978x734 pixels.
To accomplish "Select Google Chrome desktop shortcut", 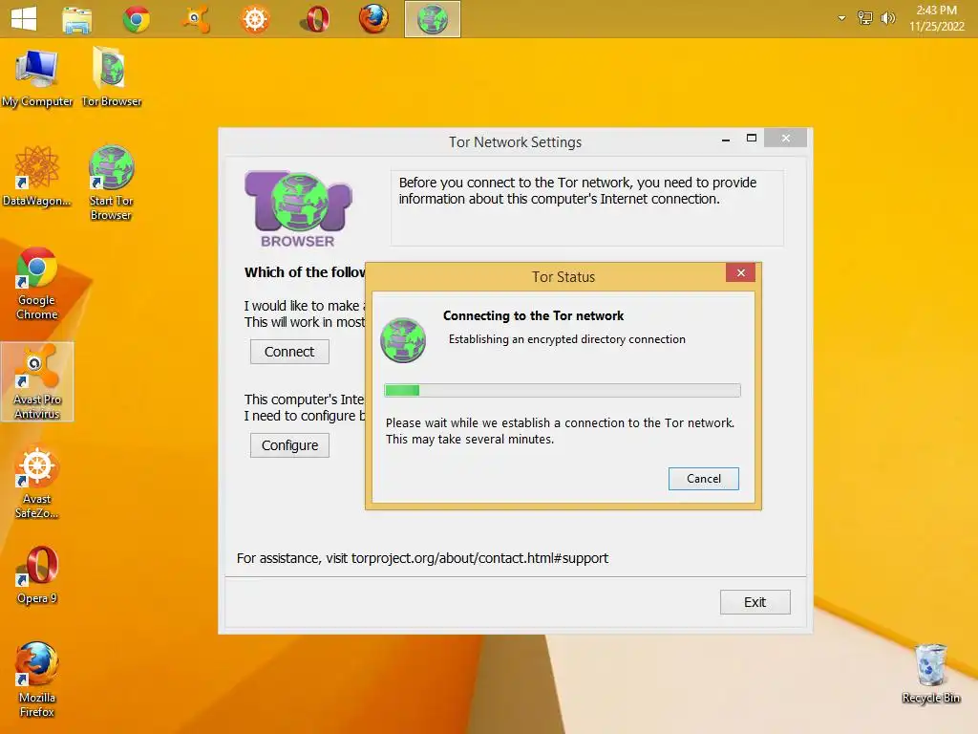I will (37, 284).
